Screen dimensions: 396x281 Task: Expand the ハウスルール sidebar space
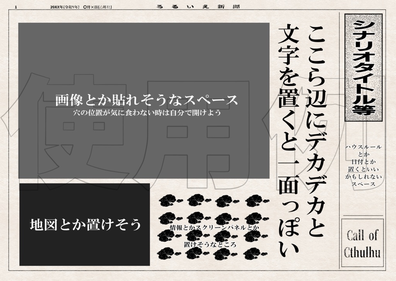(364, 166)
